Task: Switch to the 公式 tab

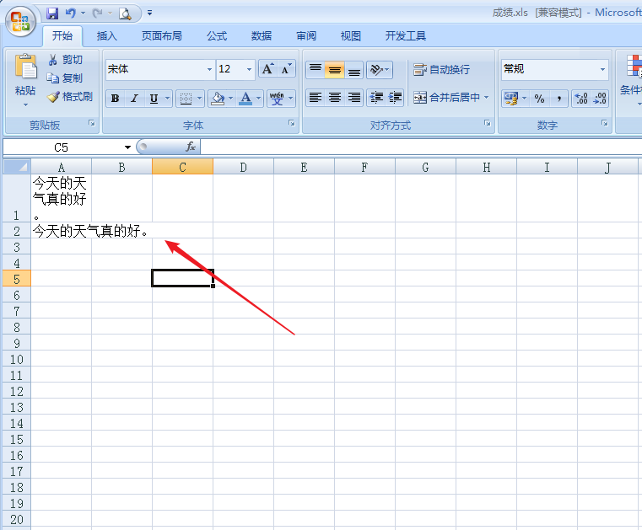Action: [x=217, y=36]
